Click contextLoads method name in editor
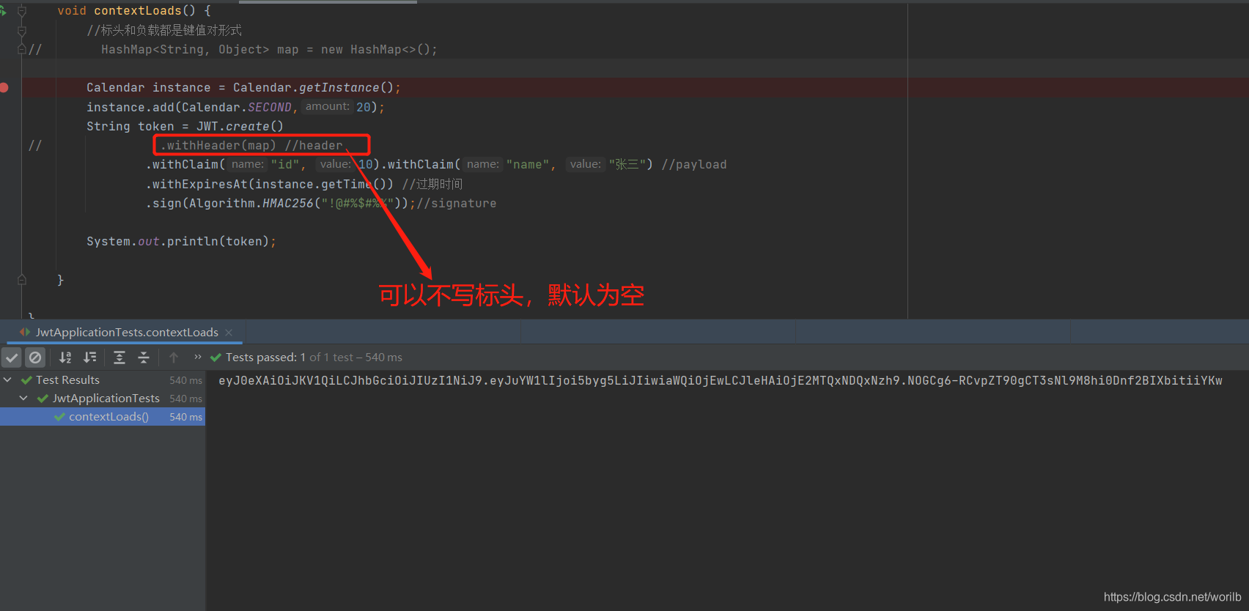The image size is (1249, 611). click(138, 11)
